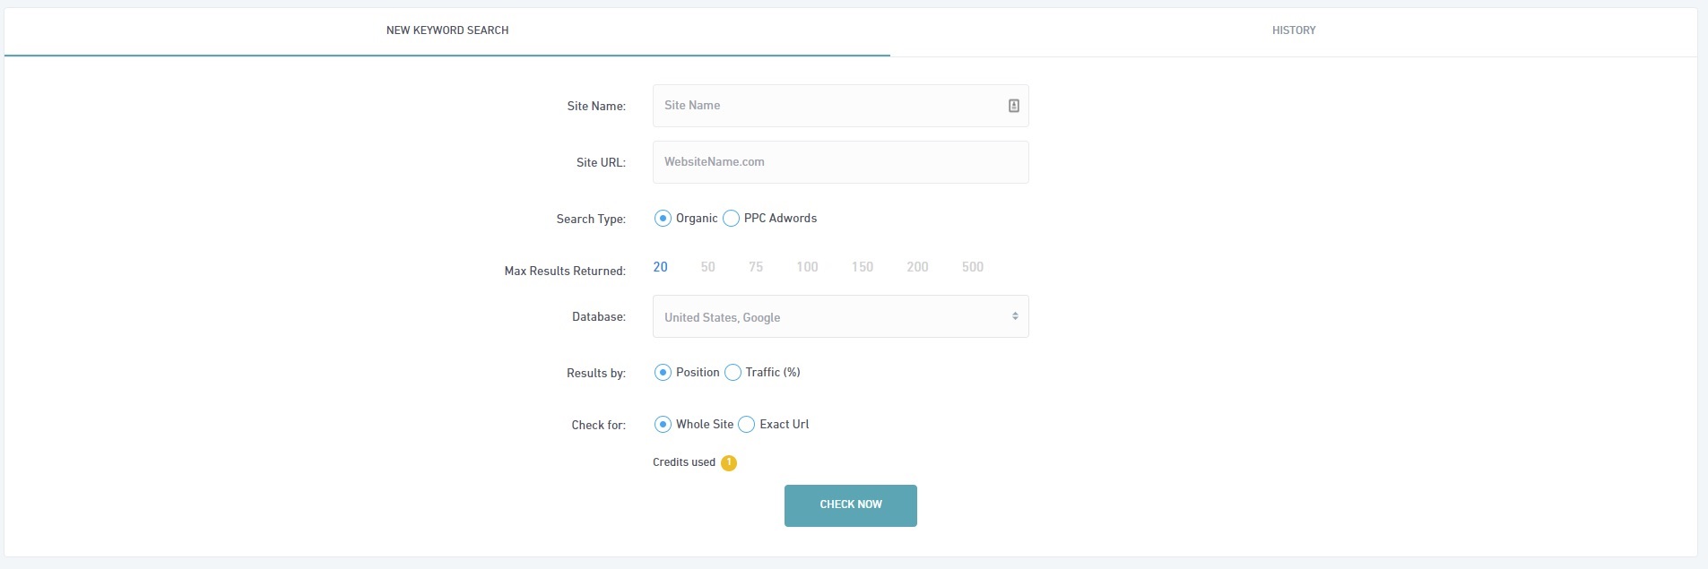The image size is (1708, 569).
Task: Pick the Exact Url radio button
Action: [x=747, y=425]
